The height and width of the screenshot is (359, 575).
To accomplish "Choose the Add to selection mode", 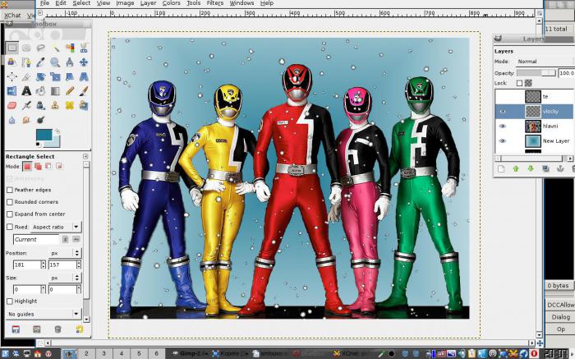I will (38, 167).
